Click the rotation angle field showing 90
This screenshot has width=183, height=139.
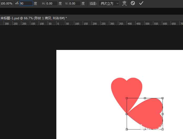pos(26,3)
